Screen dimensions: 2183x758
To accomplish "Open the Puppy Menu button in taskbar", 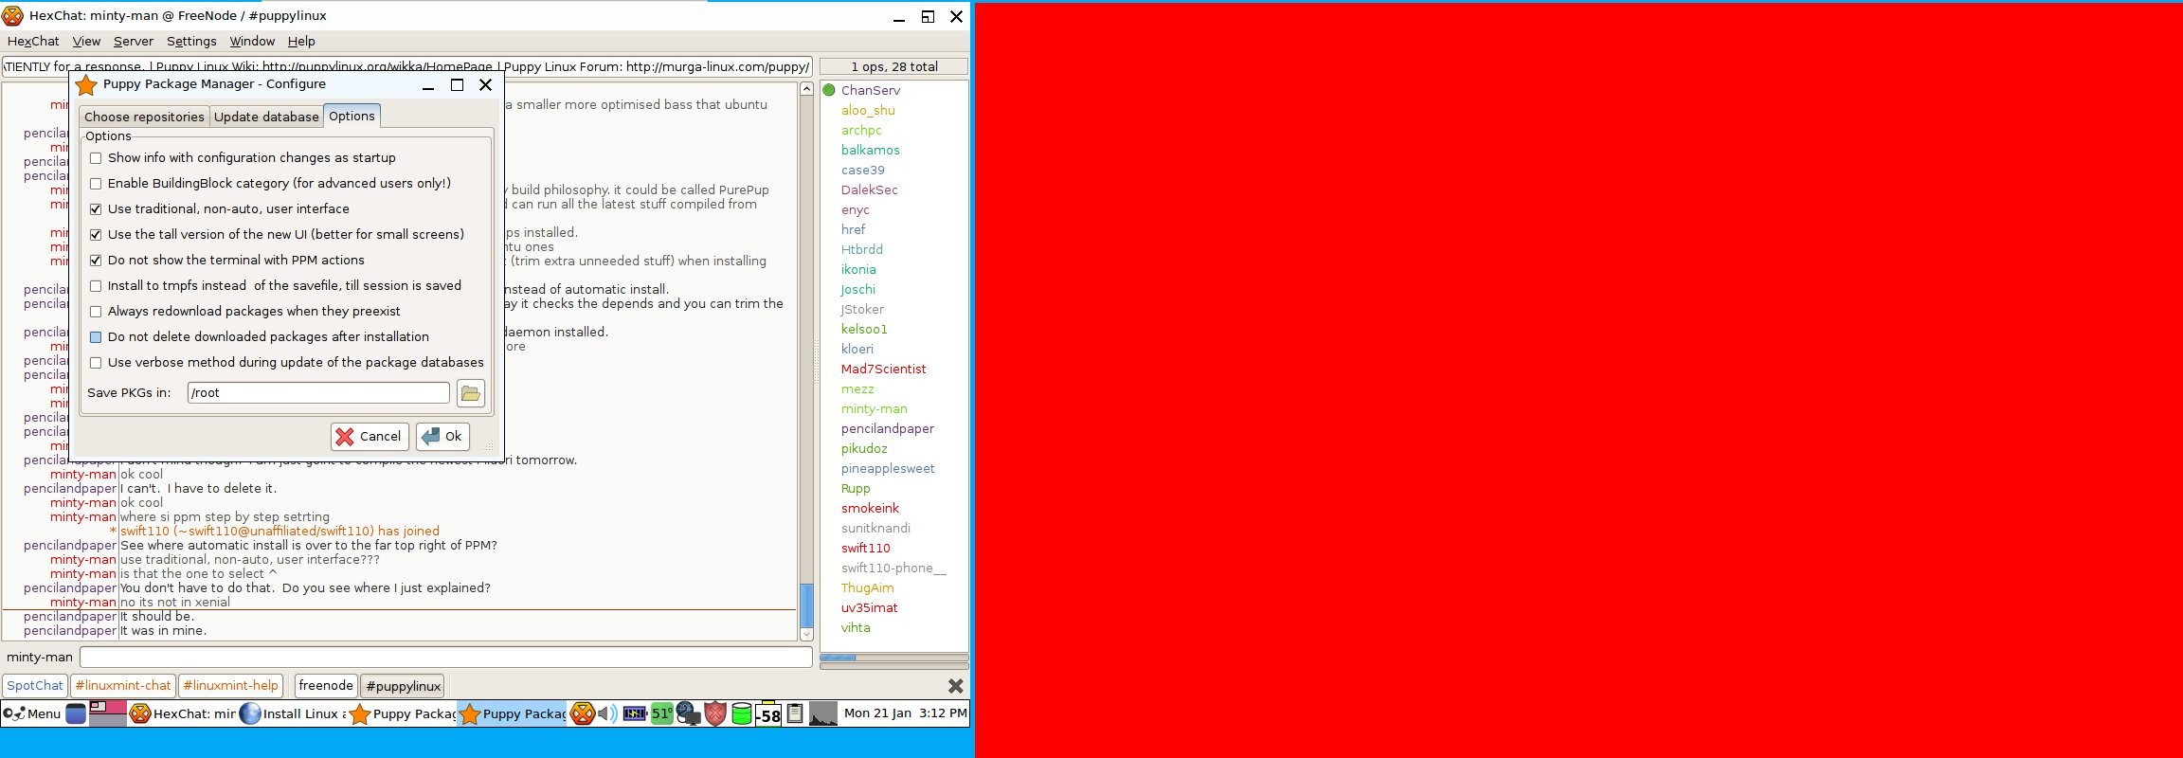I will pos(32,713).
